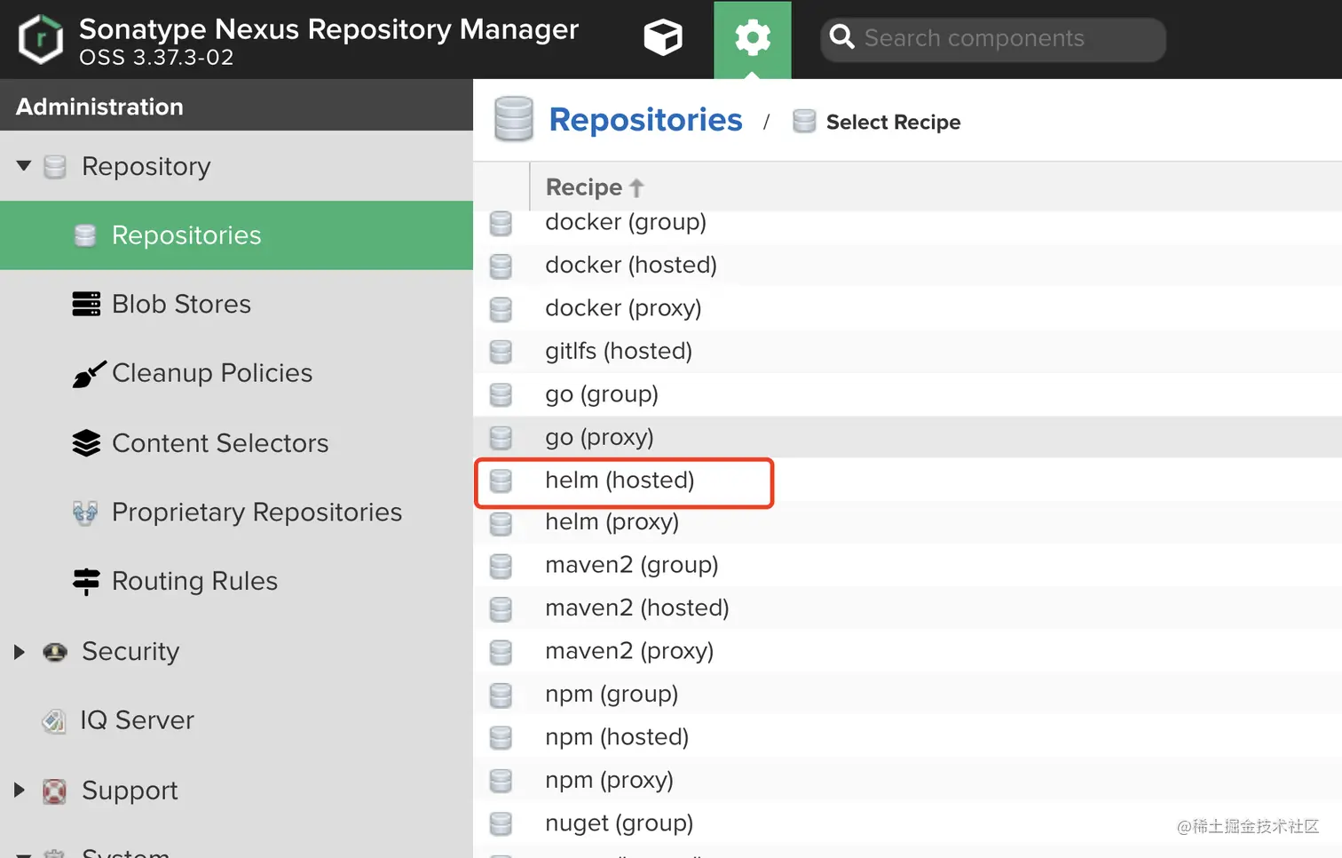The height and width of the screenshot is (858, 1342).
Task: Click the Content Selectors layers icon
Action: pos(86,442)
